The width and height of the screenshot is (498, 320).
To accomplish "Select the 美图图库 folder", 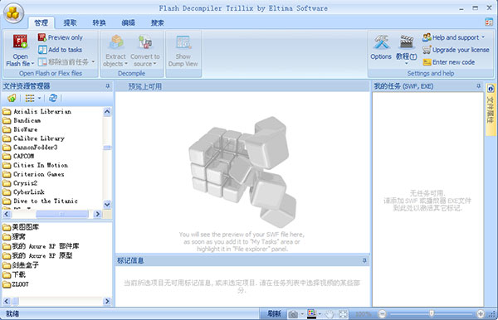I will [x=21, y=227].
